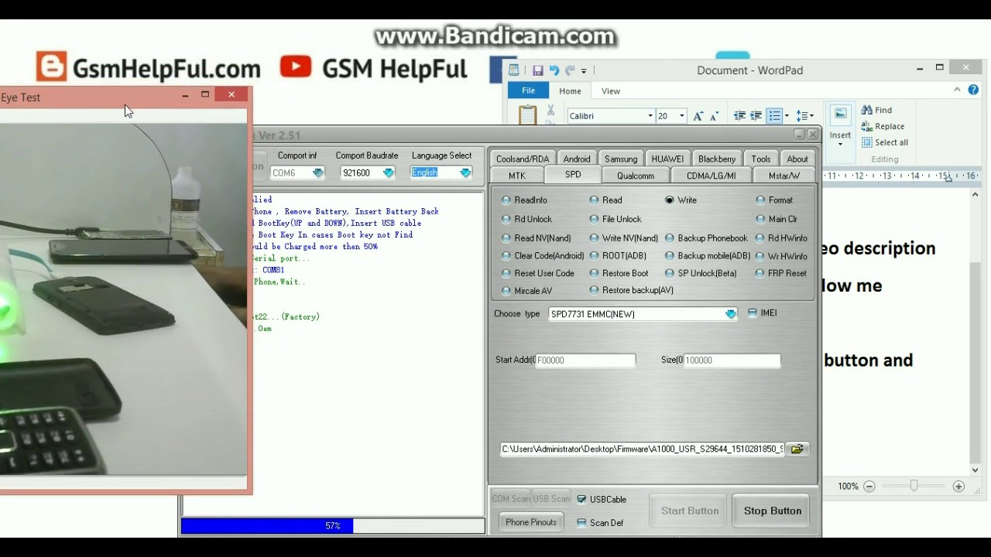Open the bullet list style dropdown arrow

(x=787, y=116)
